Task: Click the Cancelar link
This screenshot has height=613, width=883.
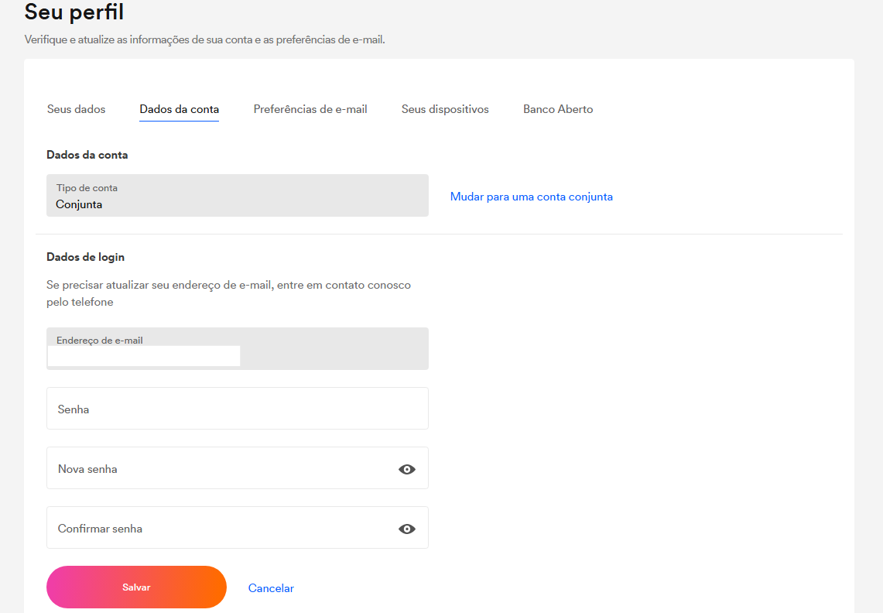Action: point(271,588)
